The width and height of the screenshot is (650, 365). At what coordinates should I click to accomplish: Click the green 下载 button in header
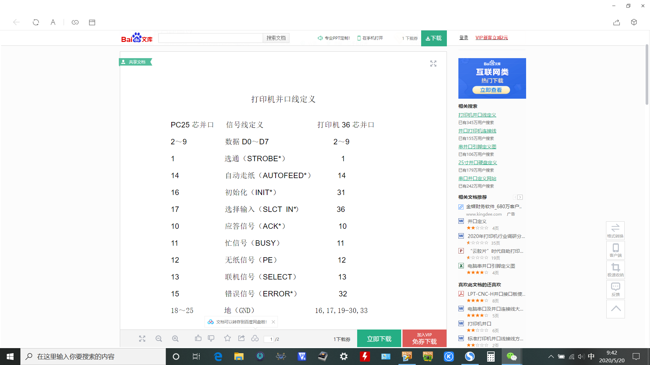click(434, 38)
